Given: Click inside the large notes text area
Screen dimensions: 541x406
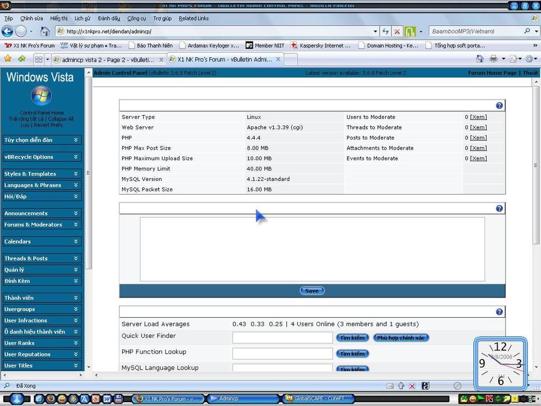Looking at the screenshot, I should 312,250.
